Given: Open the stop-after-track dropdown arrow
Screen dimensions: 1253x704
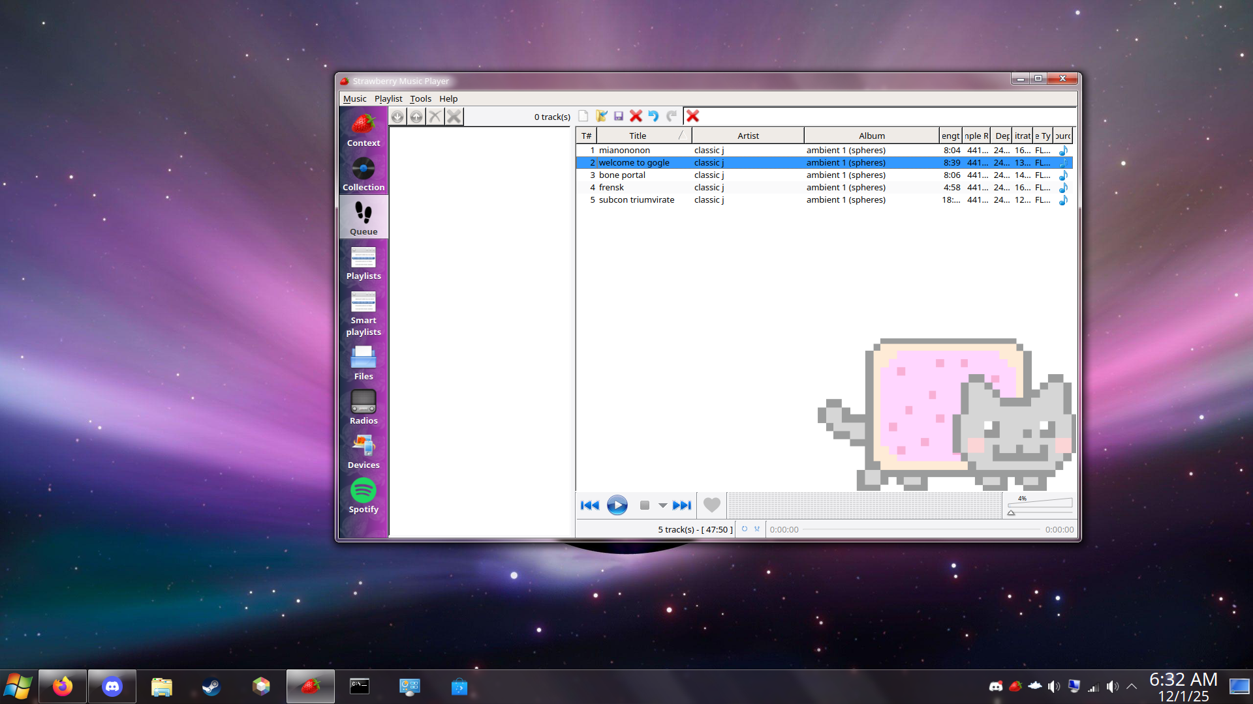Looking at the screenshot, I should [663, 505].
